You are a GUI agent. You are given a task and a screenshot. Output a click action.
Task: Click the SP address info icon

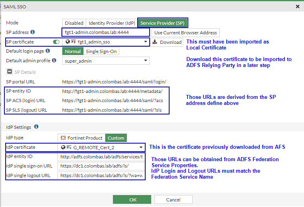33,32
